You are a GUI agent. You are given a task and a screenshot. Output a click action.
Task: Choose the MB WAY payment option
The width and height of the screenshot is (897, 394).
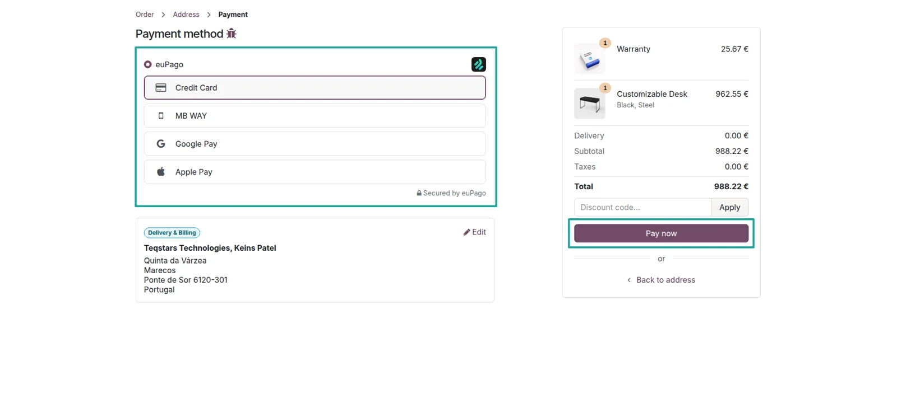click(315, 116)
